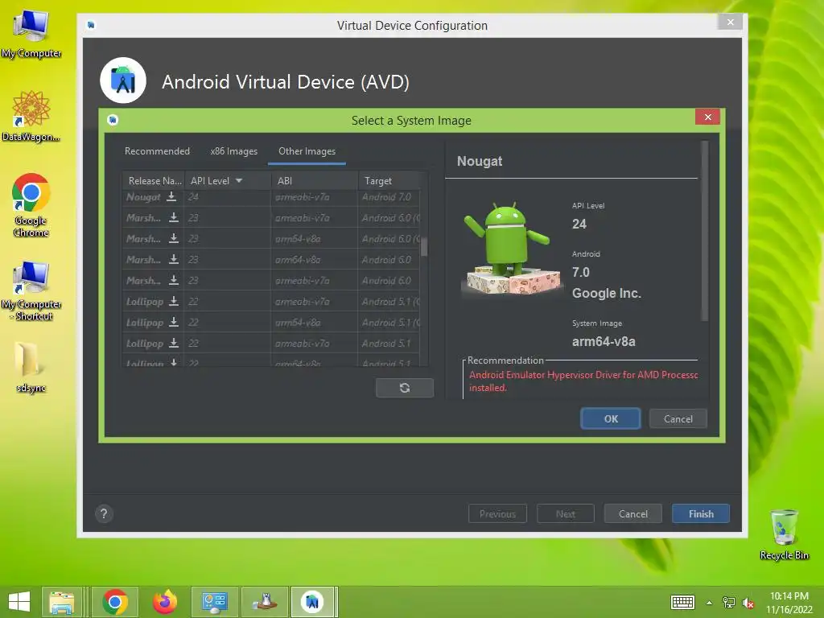Open the Windows Start menu
Image resolution: width=824 pixels, height=618 pixels.
[x=19, y=602]
